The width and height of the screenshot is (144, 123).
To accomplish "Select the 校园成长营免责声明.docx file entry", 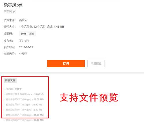I will [x=24, y=94].
